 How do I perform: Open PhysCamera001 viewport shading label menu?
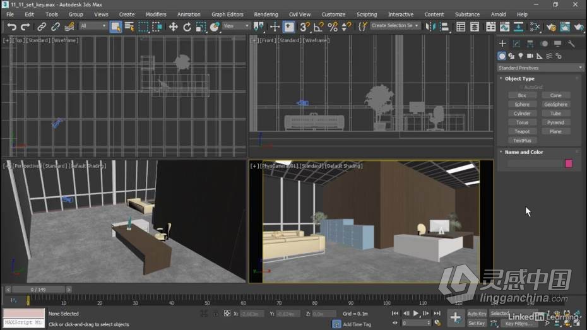[343, 166]
